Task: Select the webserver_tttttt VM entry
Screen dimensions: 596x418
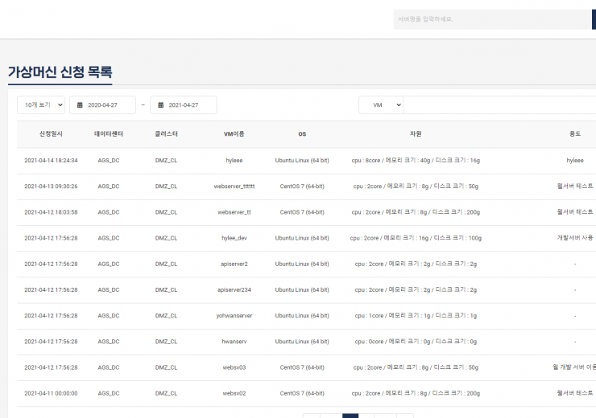Action: click(x=234, y=186)
